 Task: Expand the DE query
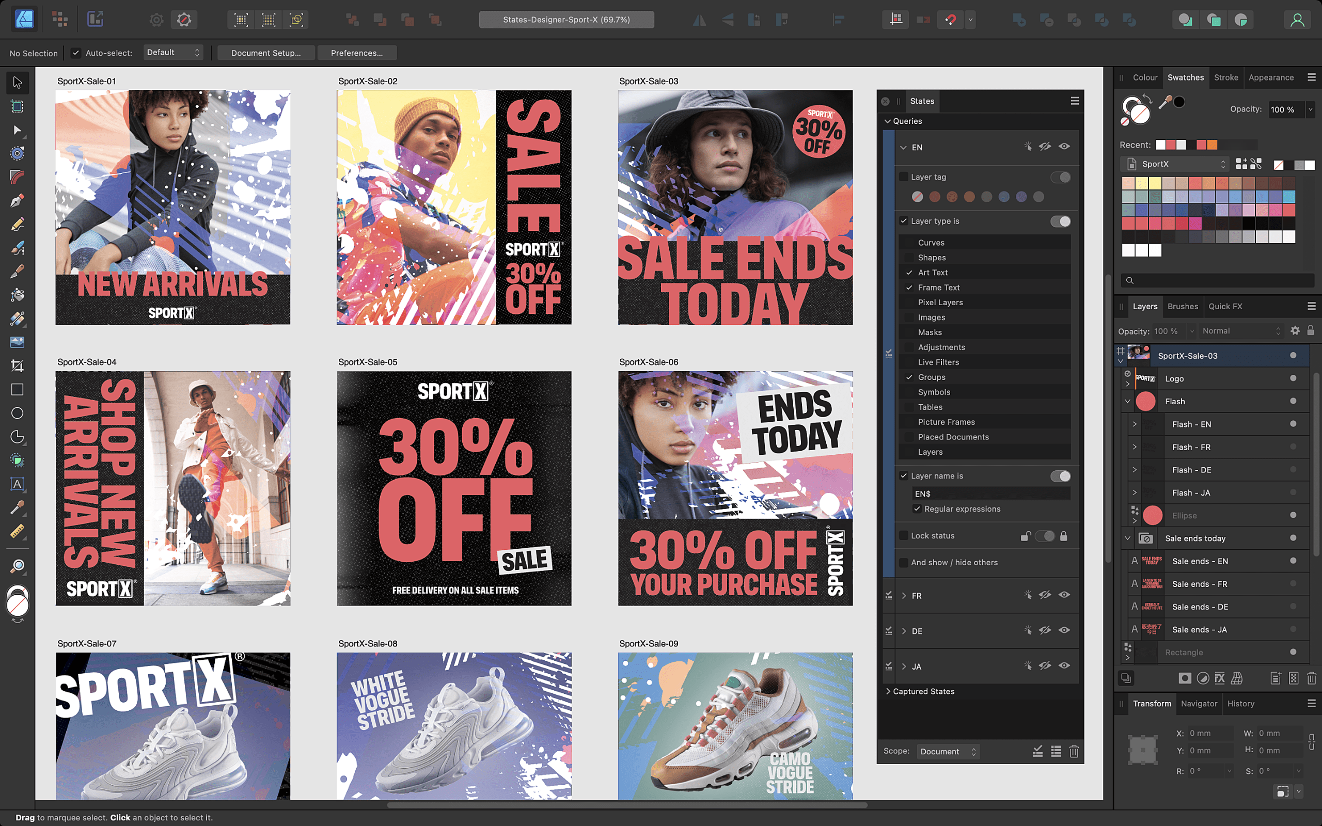point(904,631)
